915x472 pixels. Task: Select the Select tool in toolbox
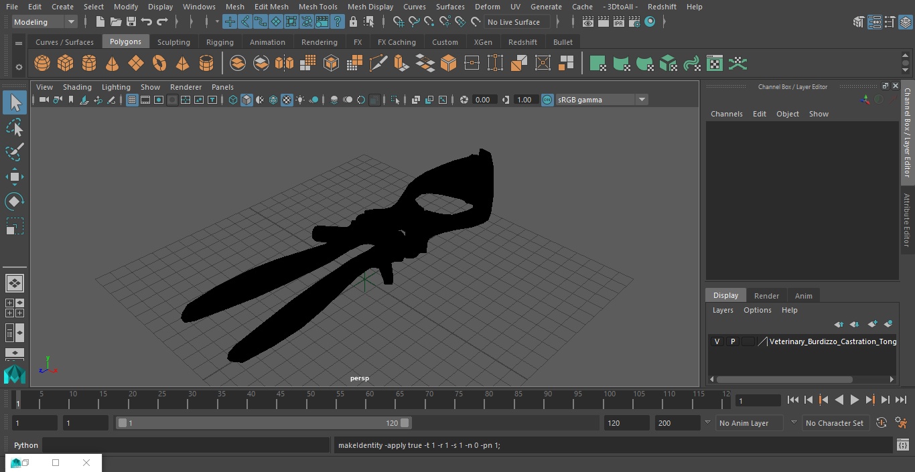click(x=15, y=102)
